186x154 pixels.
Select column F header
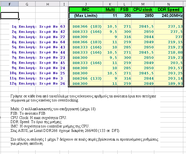(10, 4)
